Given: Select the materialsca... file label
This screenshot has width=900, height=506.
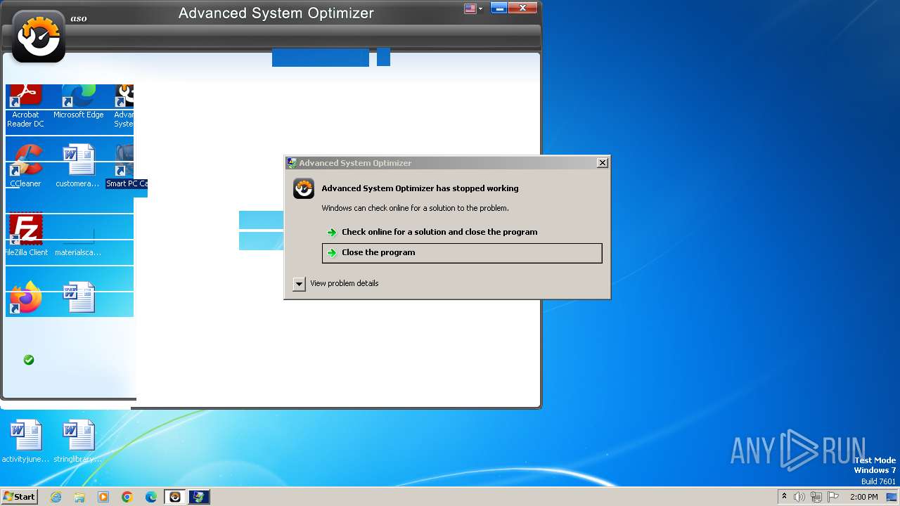Looking at the screenshot, I should tap(78, 252).
